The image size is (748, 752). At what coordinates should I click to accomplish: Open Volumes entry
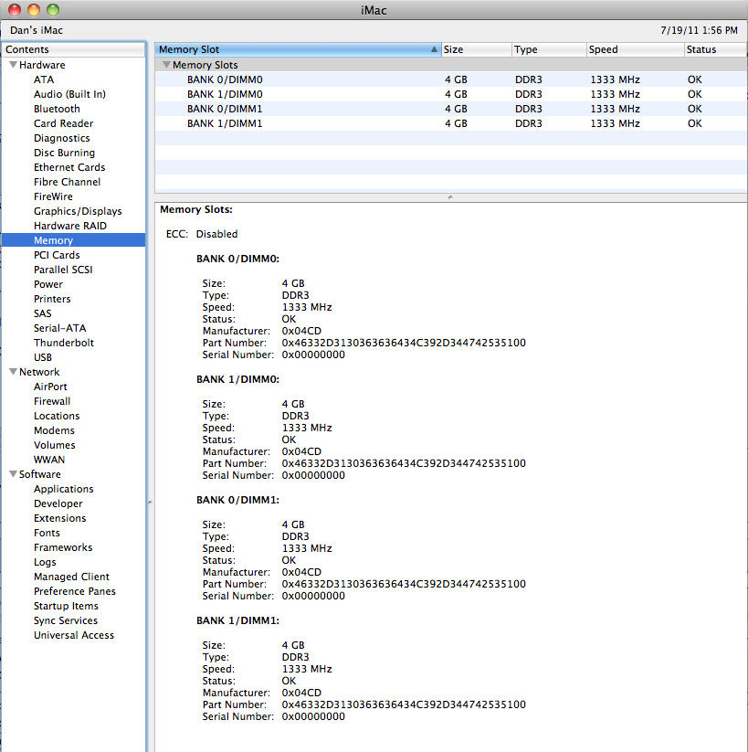[55, 445]
